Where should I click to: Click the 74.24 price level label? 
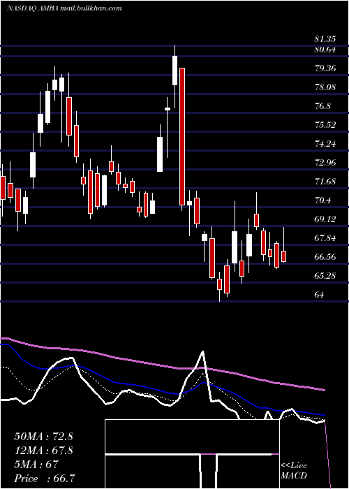[325, 143]
